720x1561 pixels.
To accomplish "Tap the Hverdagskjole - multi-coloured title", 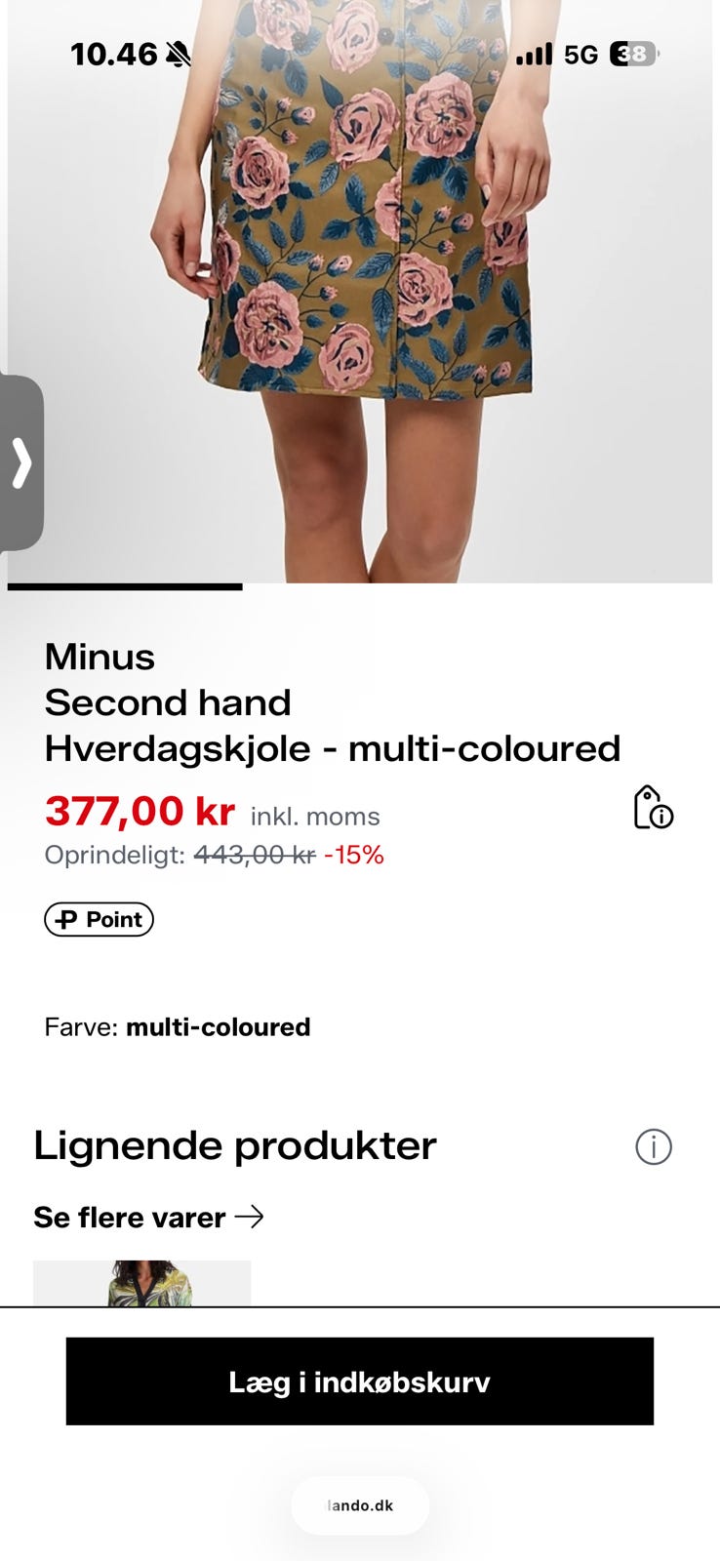I will click(333, 748).
